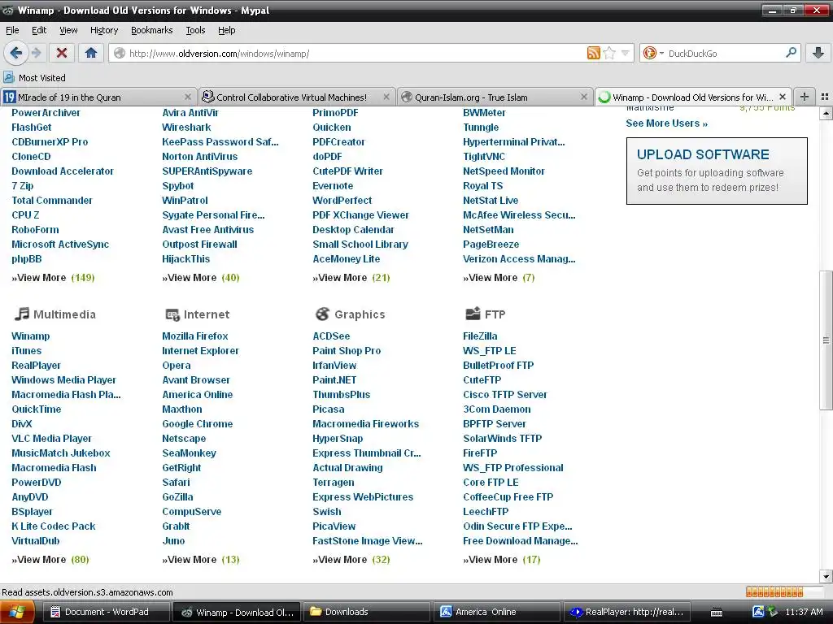Open the Bookmarks menu

(152, 30)
